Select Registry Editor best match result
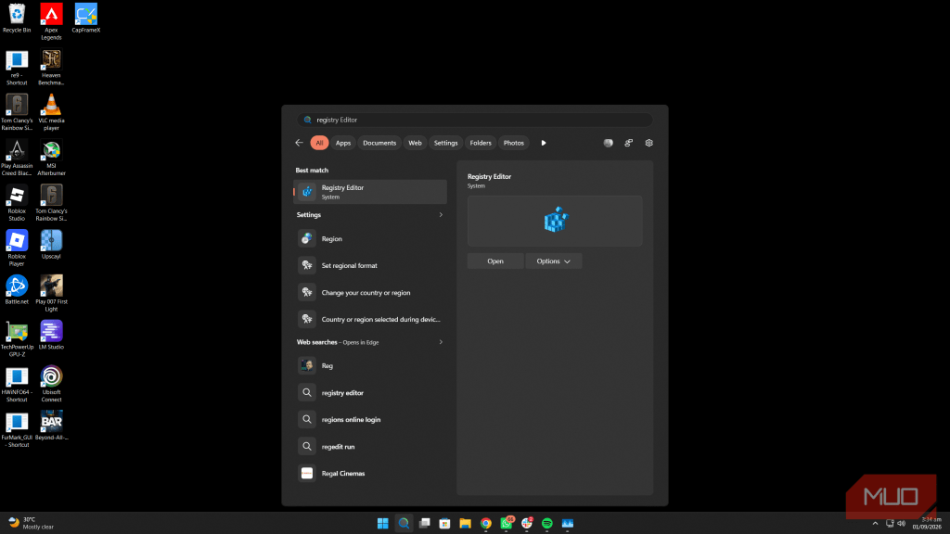Viewport: 950px width, 534px height. pos(370,192)
